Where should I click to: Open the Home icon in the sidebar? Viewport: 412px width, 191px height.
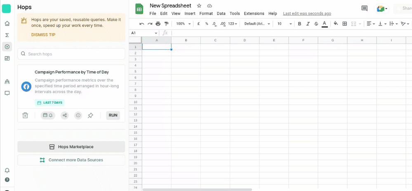point(7,23)
